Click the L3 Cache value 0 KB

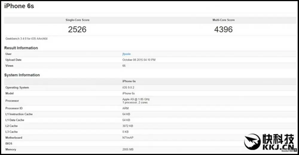pos(126,132)
